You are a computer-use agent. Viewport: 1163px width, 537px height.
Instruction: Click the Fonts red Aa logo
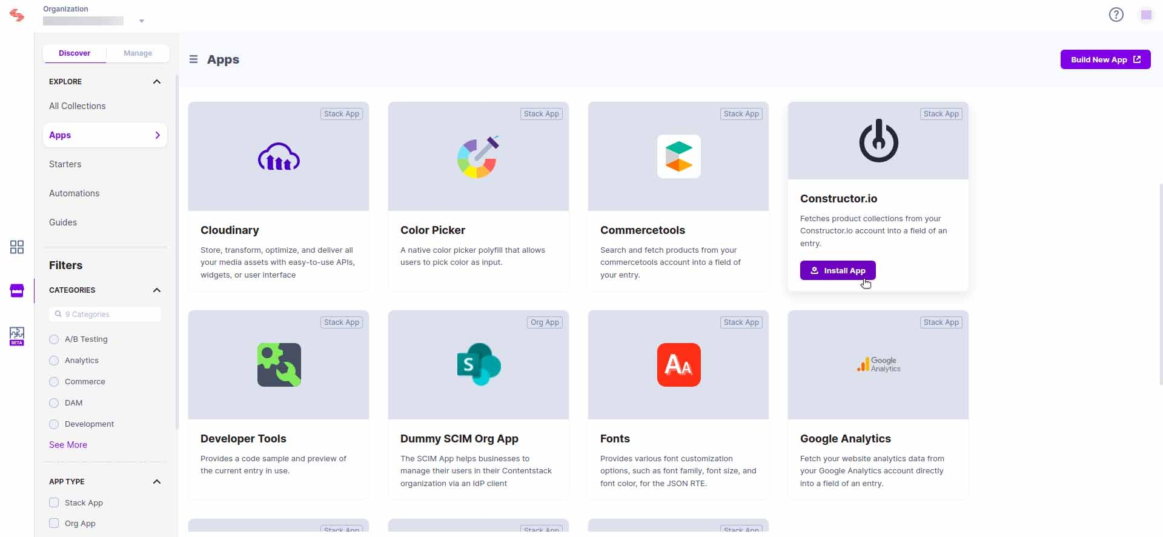(678, 365)
